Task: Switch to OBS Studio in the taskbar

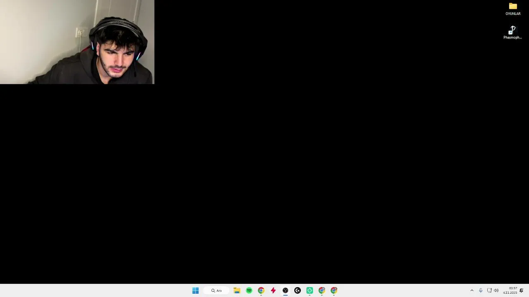Action: click(x=285, y=290)
